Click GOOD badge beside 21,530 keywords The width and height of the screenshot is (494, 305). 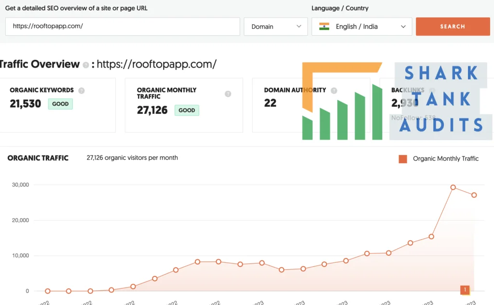click(x=60, y=104)
